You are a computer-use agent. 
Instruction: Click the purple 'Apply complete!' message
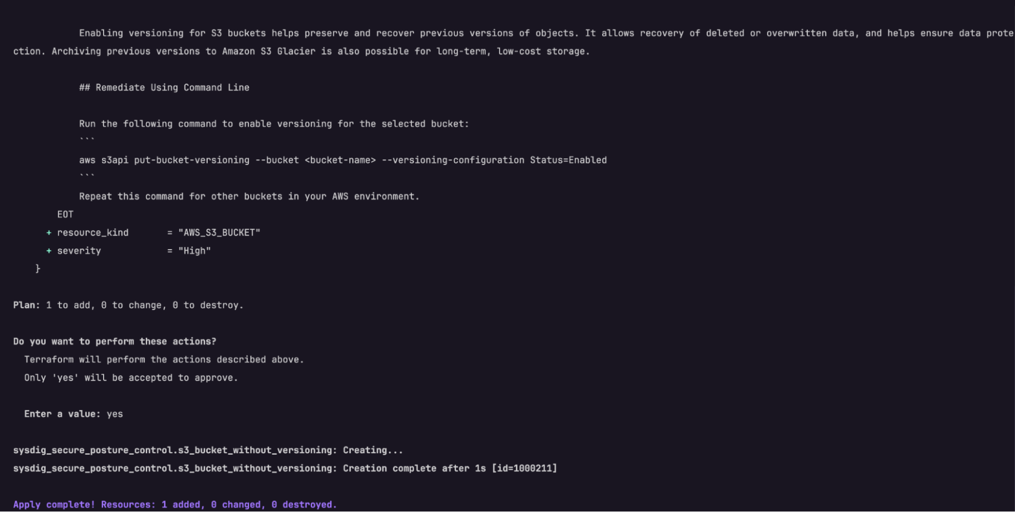[x=175, y=505]
